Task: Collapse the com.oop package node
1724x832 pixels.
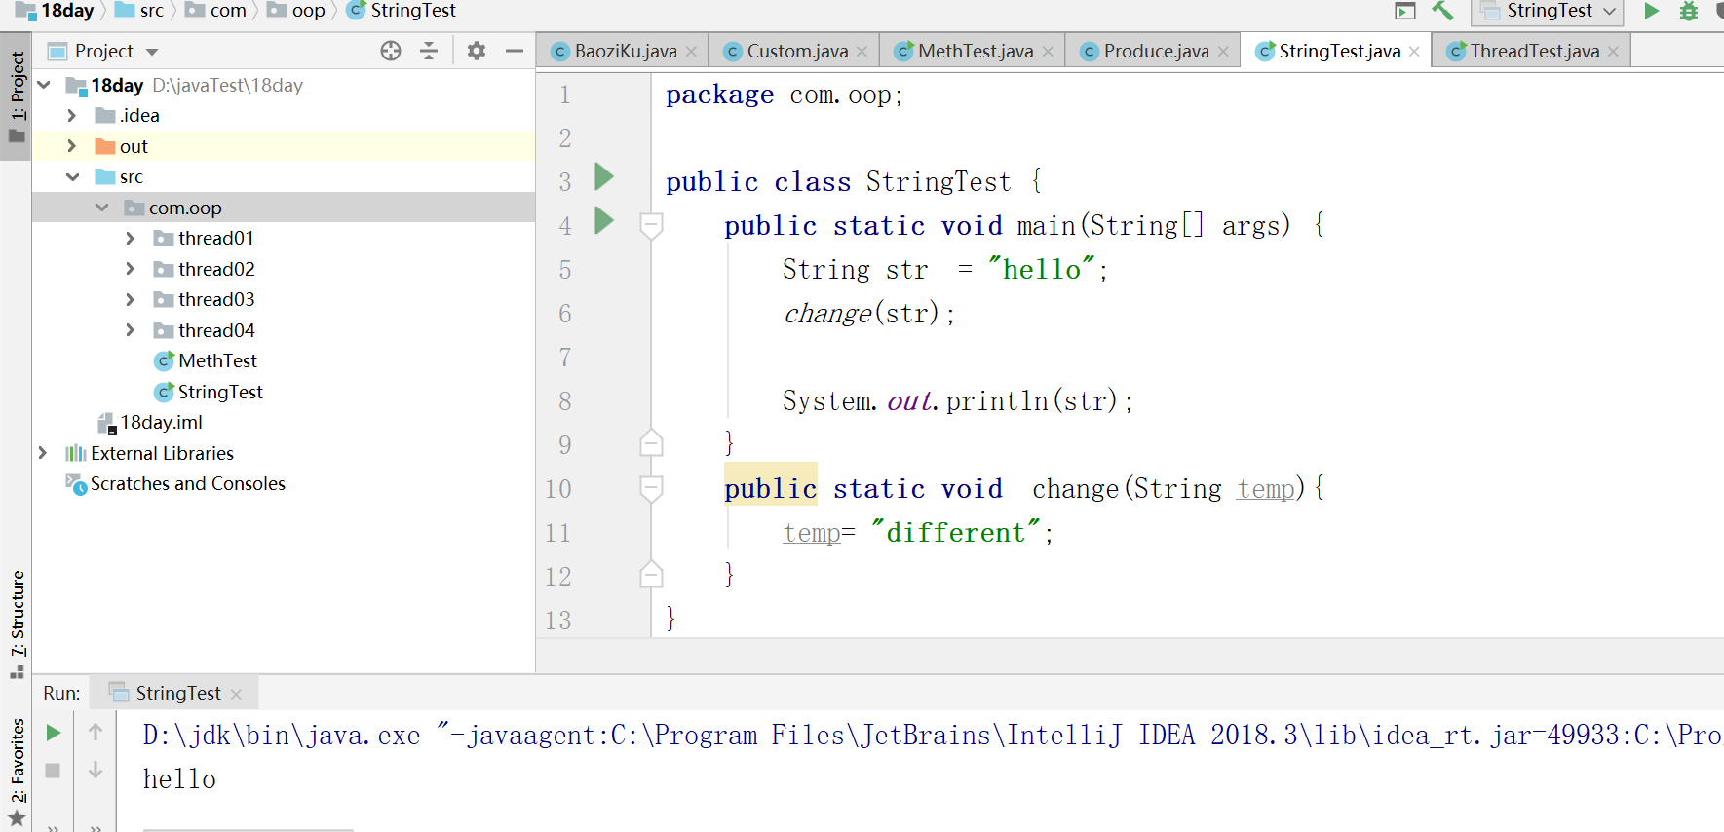Action: coord(102,208)
